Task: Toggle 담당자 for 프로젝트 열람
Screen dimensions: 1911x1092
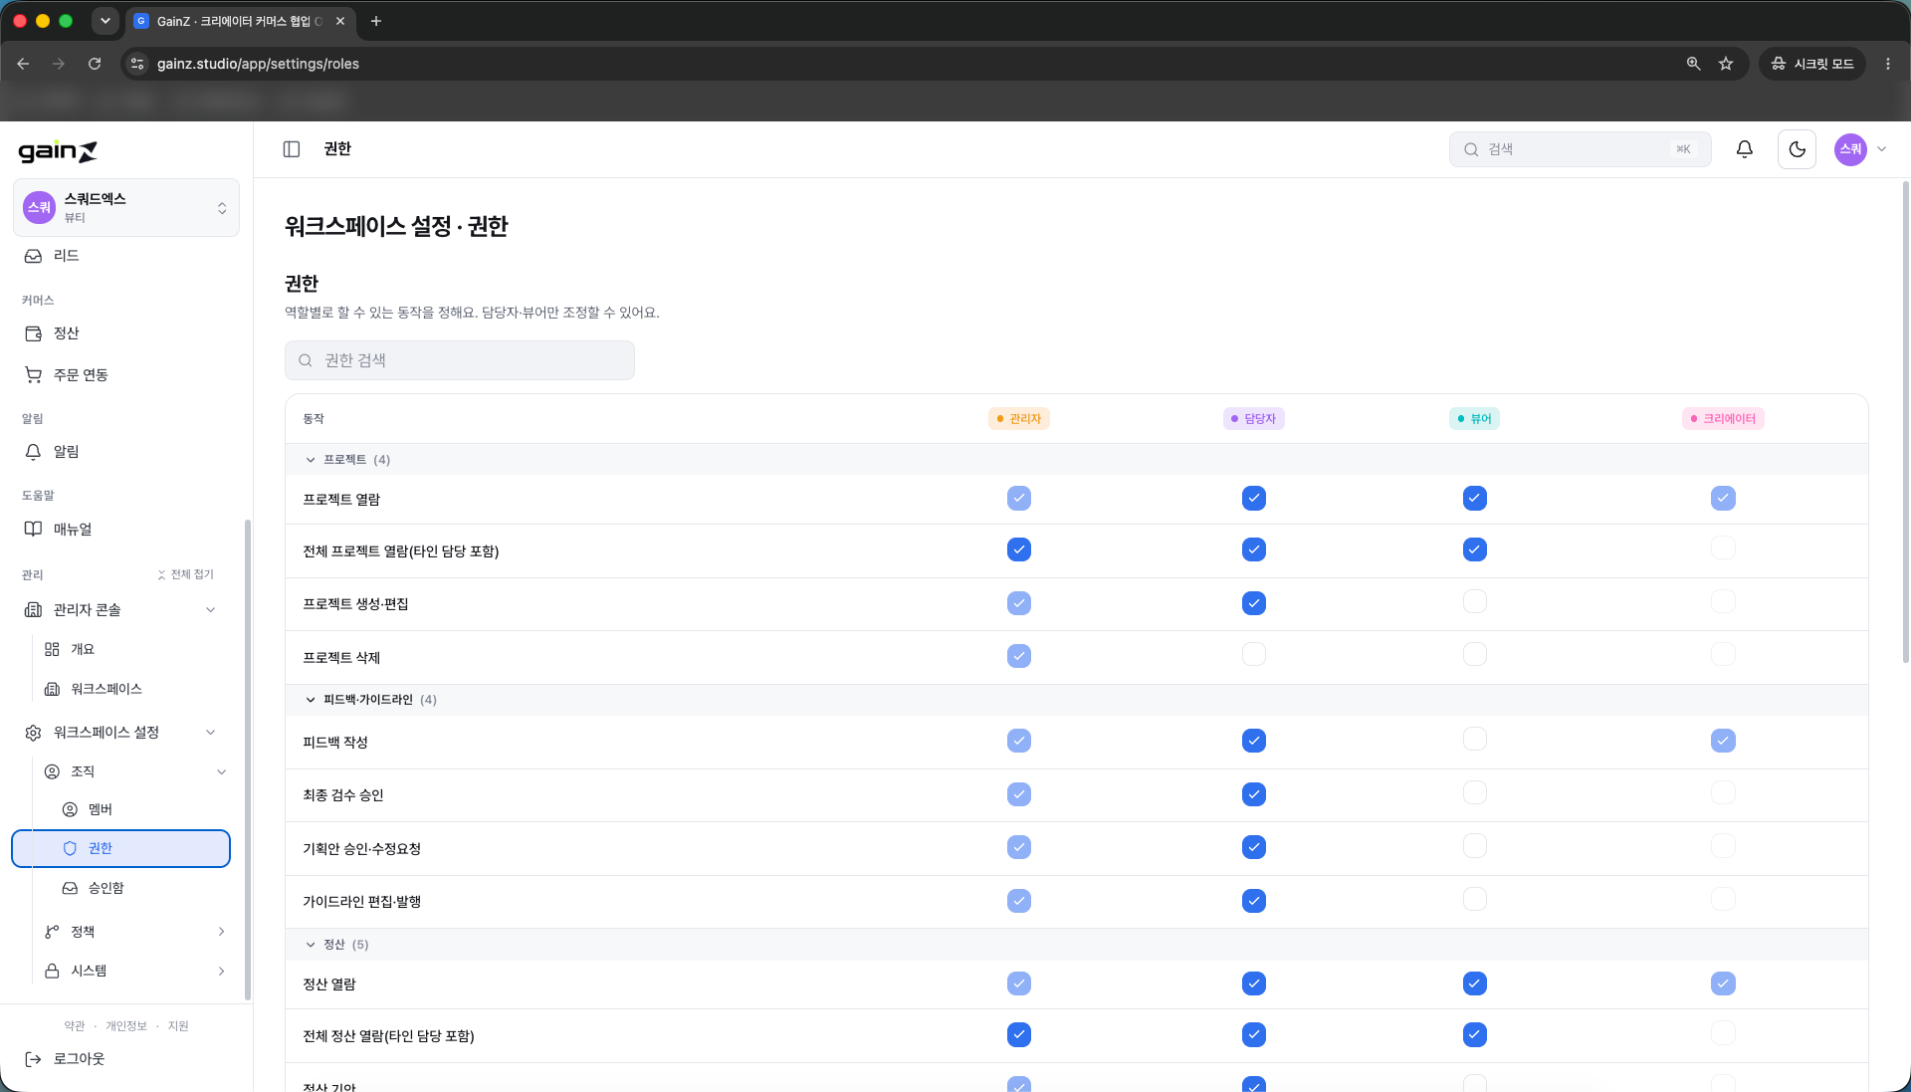Action: pos(1254,498)
